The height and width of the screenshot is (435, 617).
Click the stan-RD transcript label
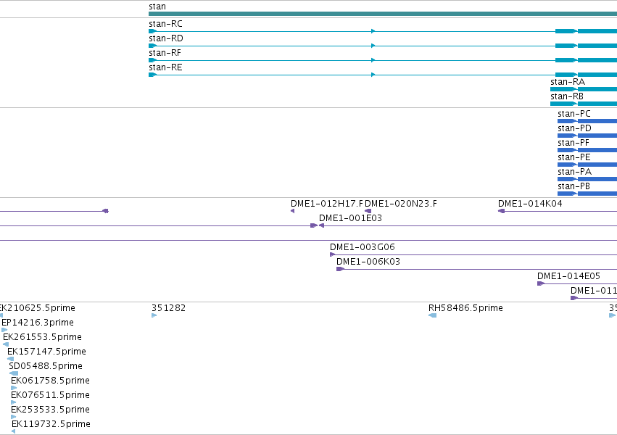165,38
